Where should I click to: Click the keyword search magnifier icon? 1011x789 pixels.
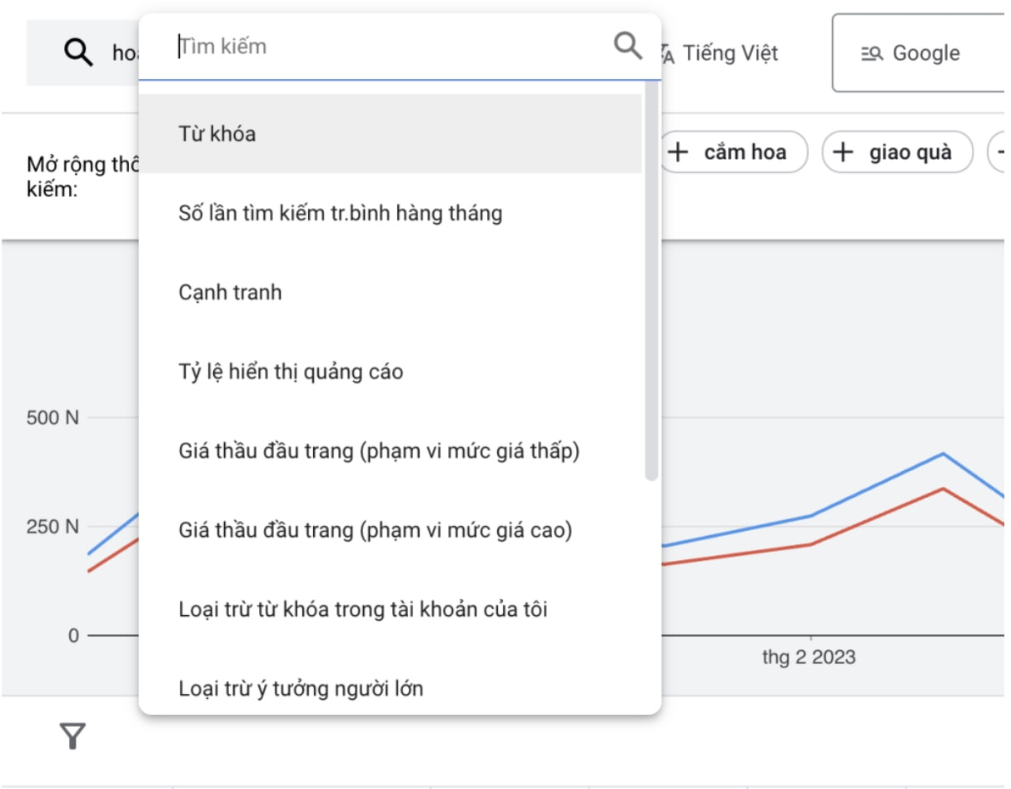click(x=78, y=53)
